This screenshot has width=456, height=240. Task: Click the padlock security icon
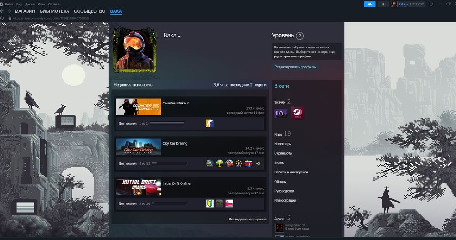pyautogui.click(x=10, y=18)
